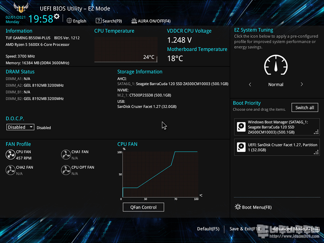
Task: Click the Boot Priority heading
Action: point(247,103)
